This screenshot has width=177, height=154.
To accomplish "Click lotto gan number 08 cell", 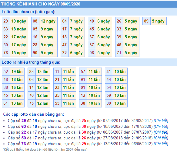I will click(x=35, y=21).
